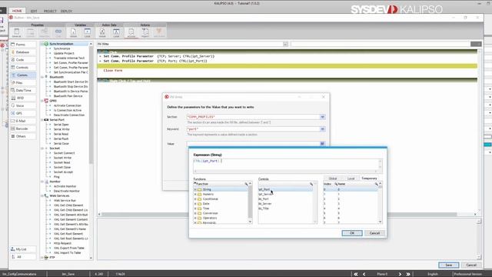Open the Code category button
Image resolution: width=492 pixels, height=277 pixels.
coord(23,60)
